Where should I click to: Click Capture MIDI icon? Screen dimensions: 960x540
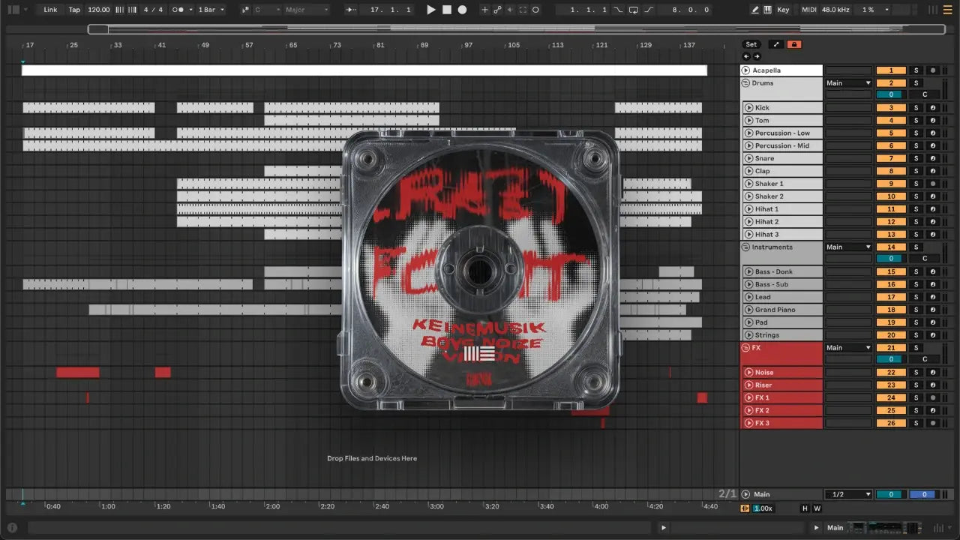[522, 10]
